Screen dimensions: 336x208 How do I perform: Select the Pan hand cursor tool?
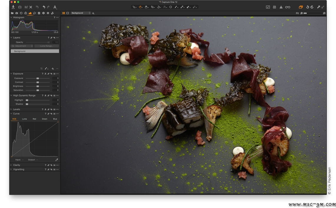pos(140,7)
